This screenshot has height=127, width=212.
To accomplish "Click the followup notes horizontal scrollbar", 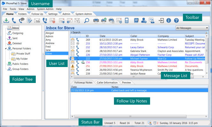I will [131, 116].
